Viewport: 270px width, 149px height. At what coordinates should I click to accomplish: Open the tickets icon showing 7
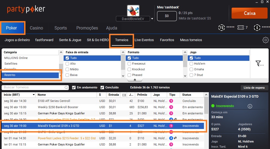pos(240,28)
